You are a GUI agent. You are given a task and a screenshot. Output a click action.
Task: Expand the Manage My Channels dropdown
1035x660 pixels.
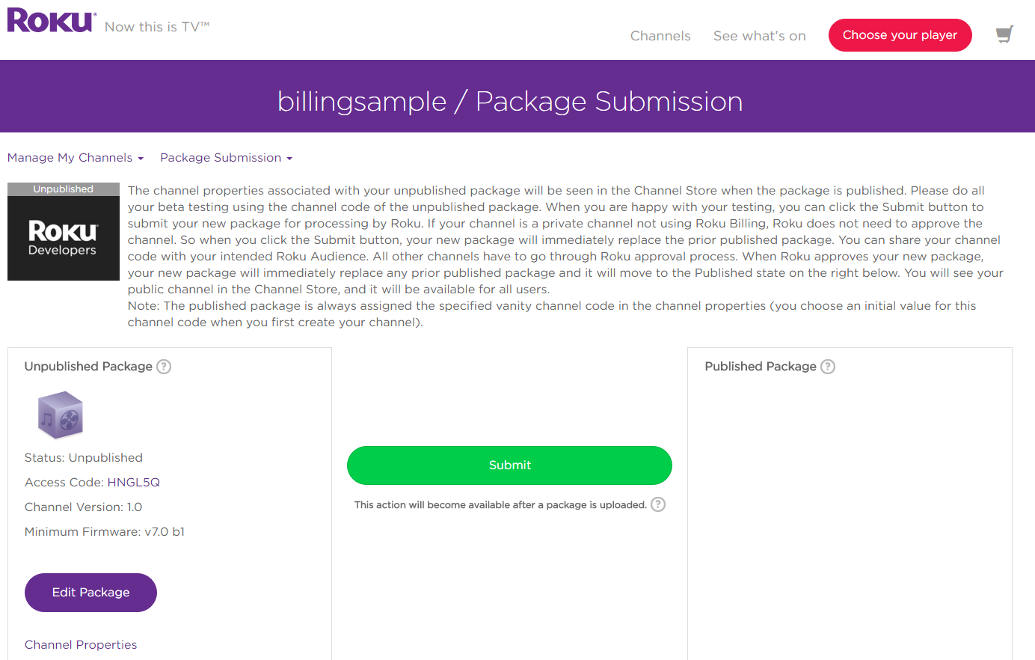tap(75, 158)
